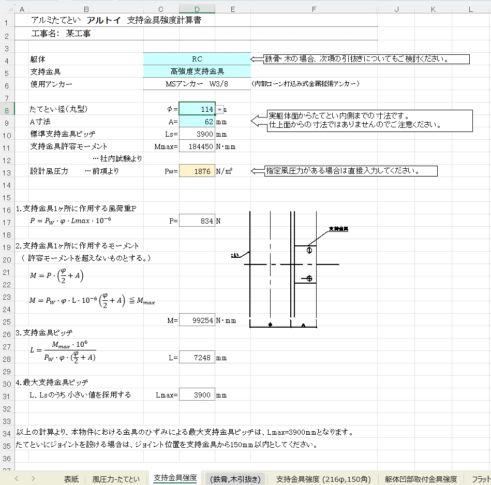Viewport: 491px width, 485px height.
Task: Click the summary line mentioning Lmax=3900mm
Action: click(185, 432)
